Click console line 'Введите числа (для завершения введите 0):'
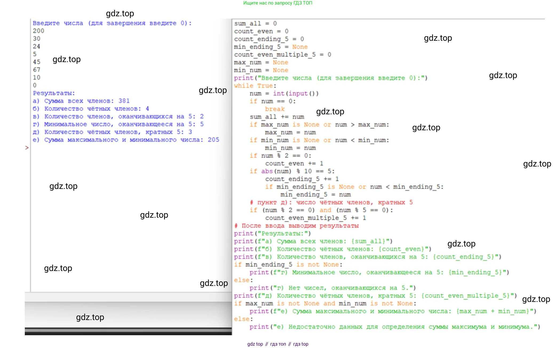Screen dimensions: 556x348 112,23
